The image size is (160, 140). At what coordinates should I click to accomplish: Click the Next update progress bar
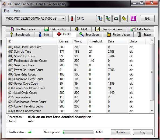tap(78, 132)
